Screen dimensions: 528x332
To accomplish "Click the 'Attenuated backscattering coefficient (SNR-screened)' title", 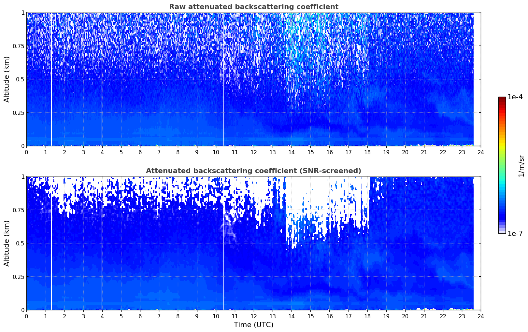I will coord(253,171).
